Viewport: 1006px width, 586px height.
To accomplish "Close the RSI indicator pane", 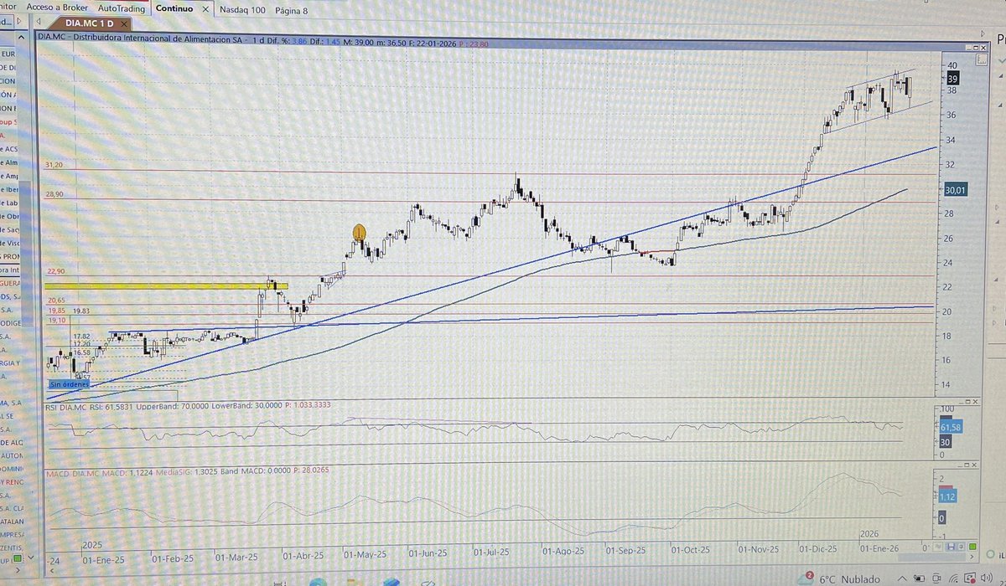I will point(974,402).
